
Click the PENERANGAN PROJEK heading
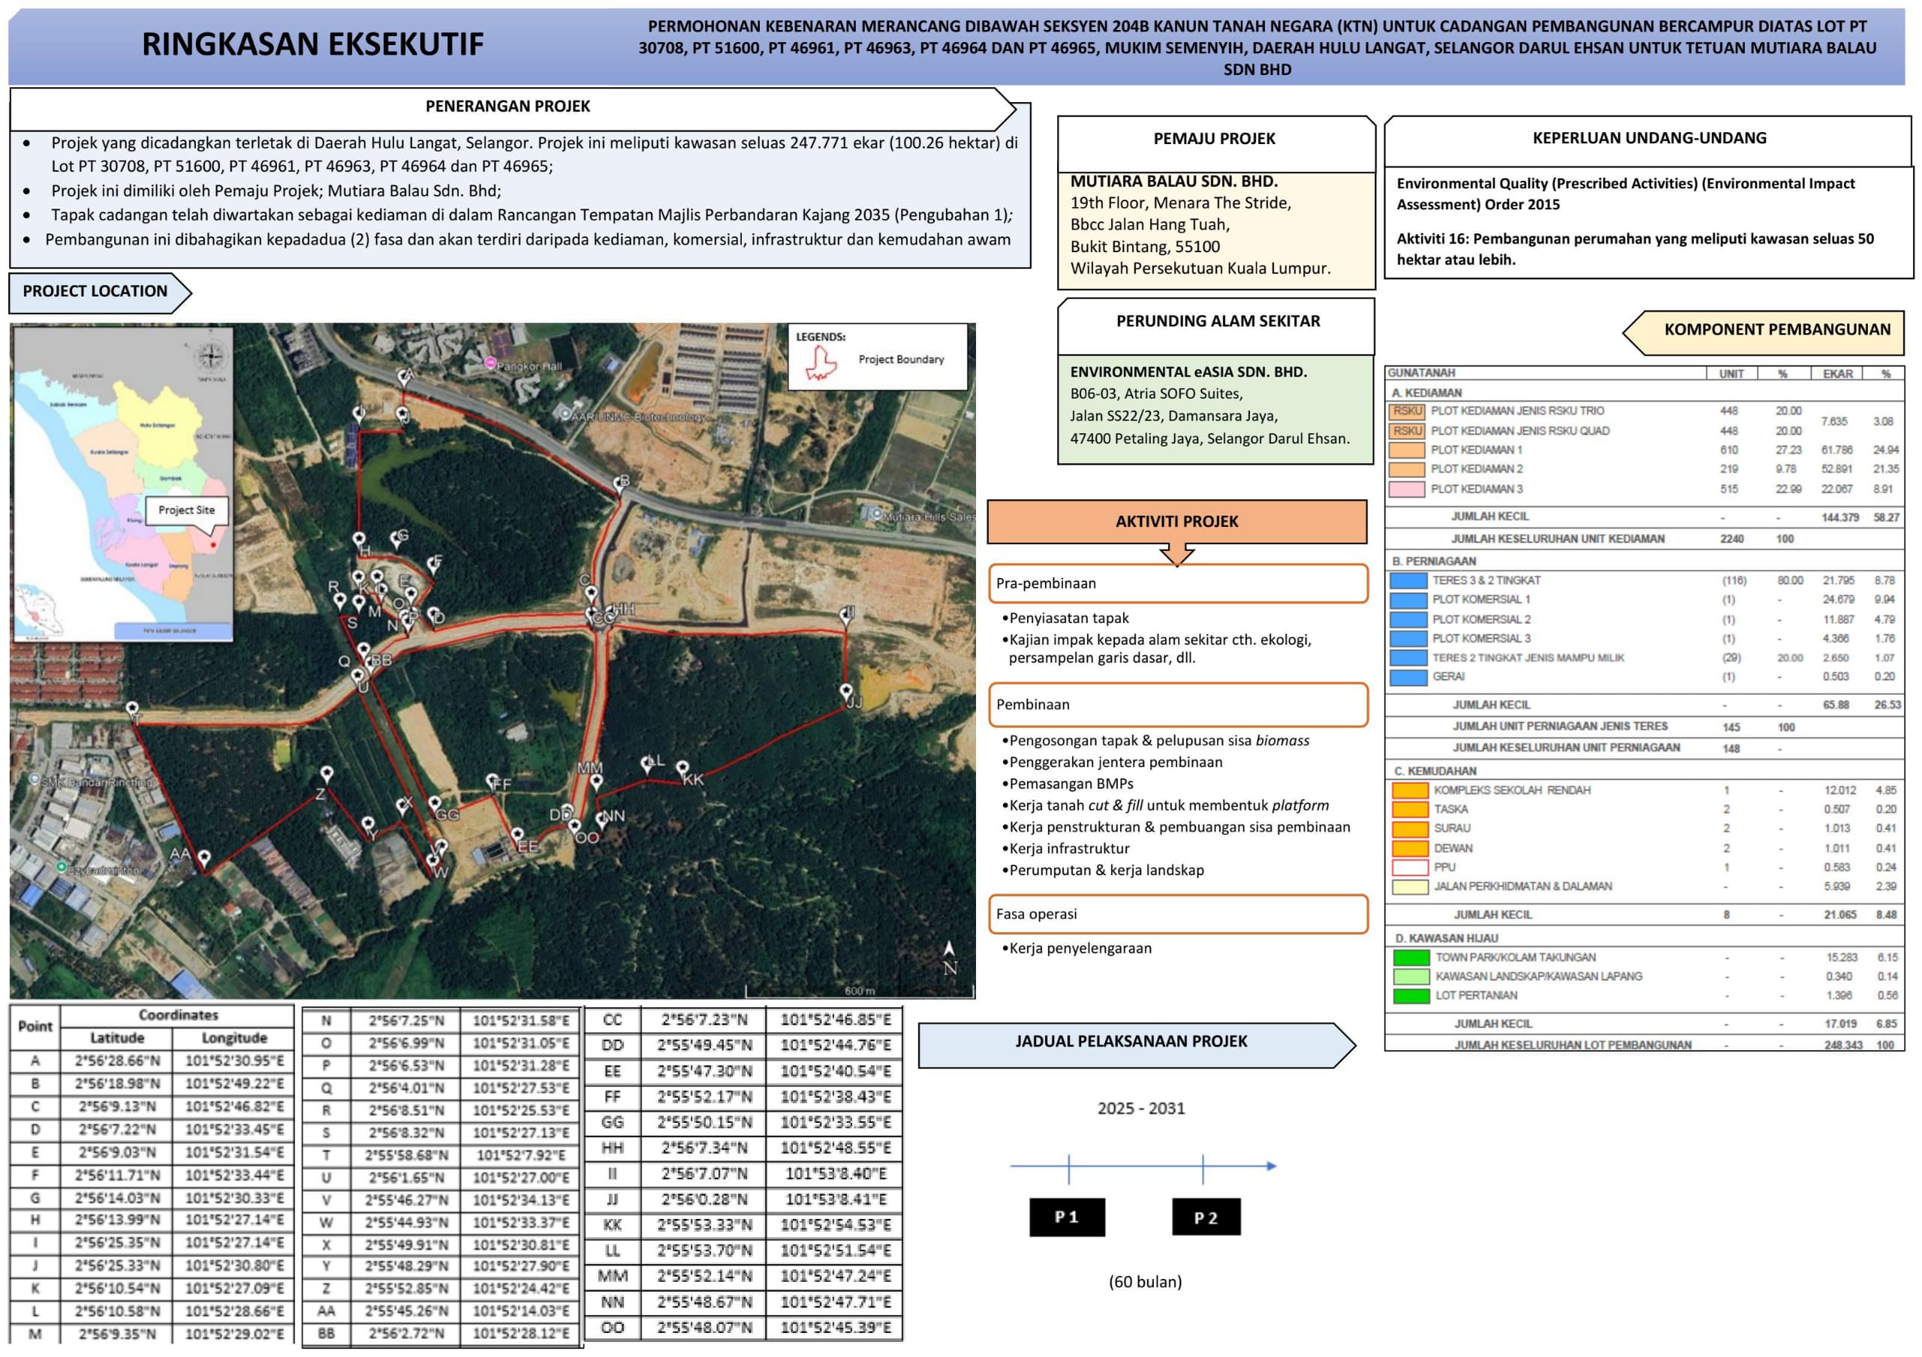click(508, 107)
